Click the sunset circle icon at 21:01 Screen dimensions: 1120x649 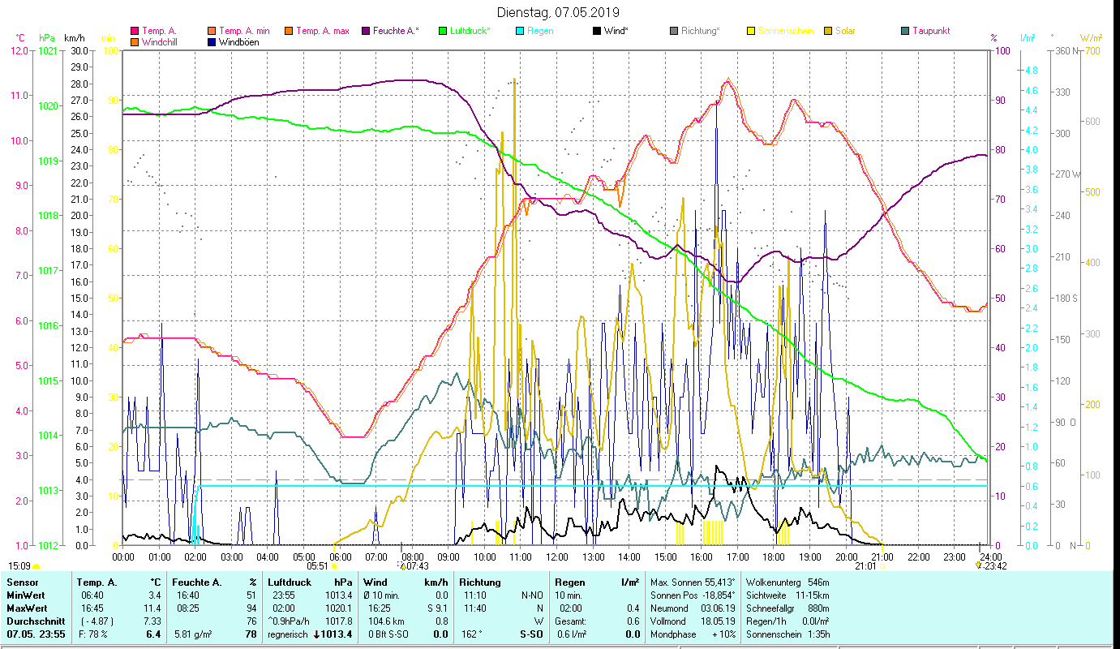click(882, 567)
